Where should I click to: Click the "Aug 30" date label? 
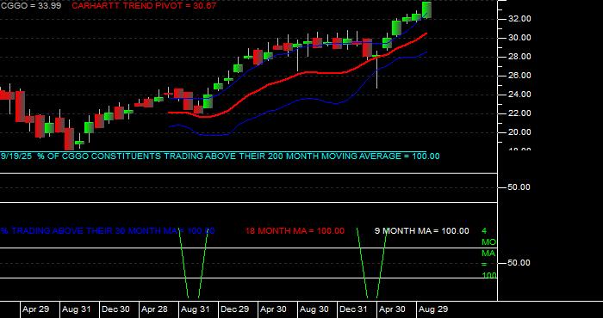(x=314, y=309)
